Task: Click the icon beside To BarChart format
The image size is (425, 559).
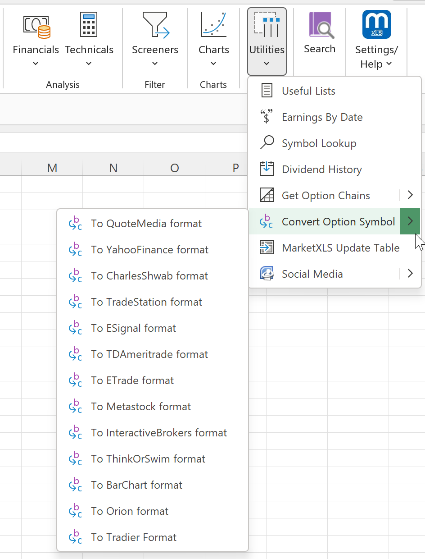Action: 75,485
